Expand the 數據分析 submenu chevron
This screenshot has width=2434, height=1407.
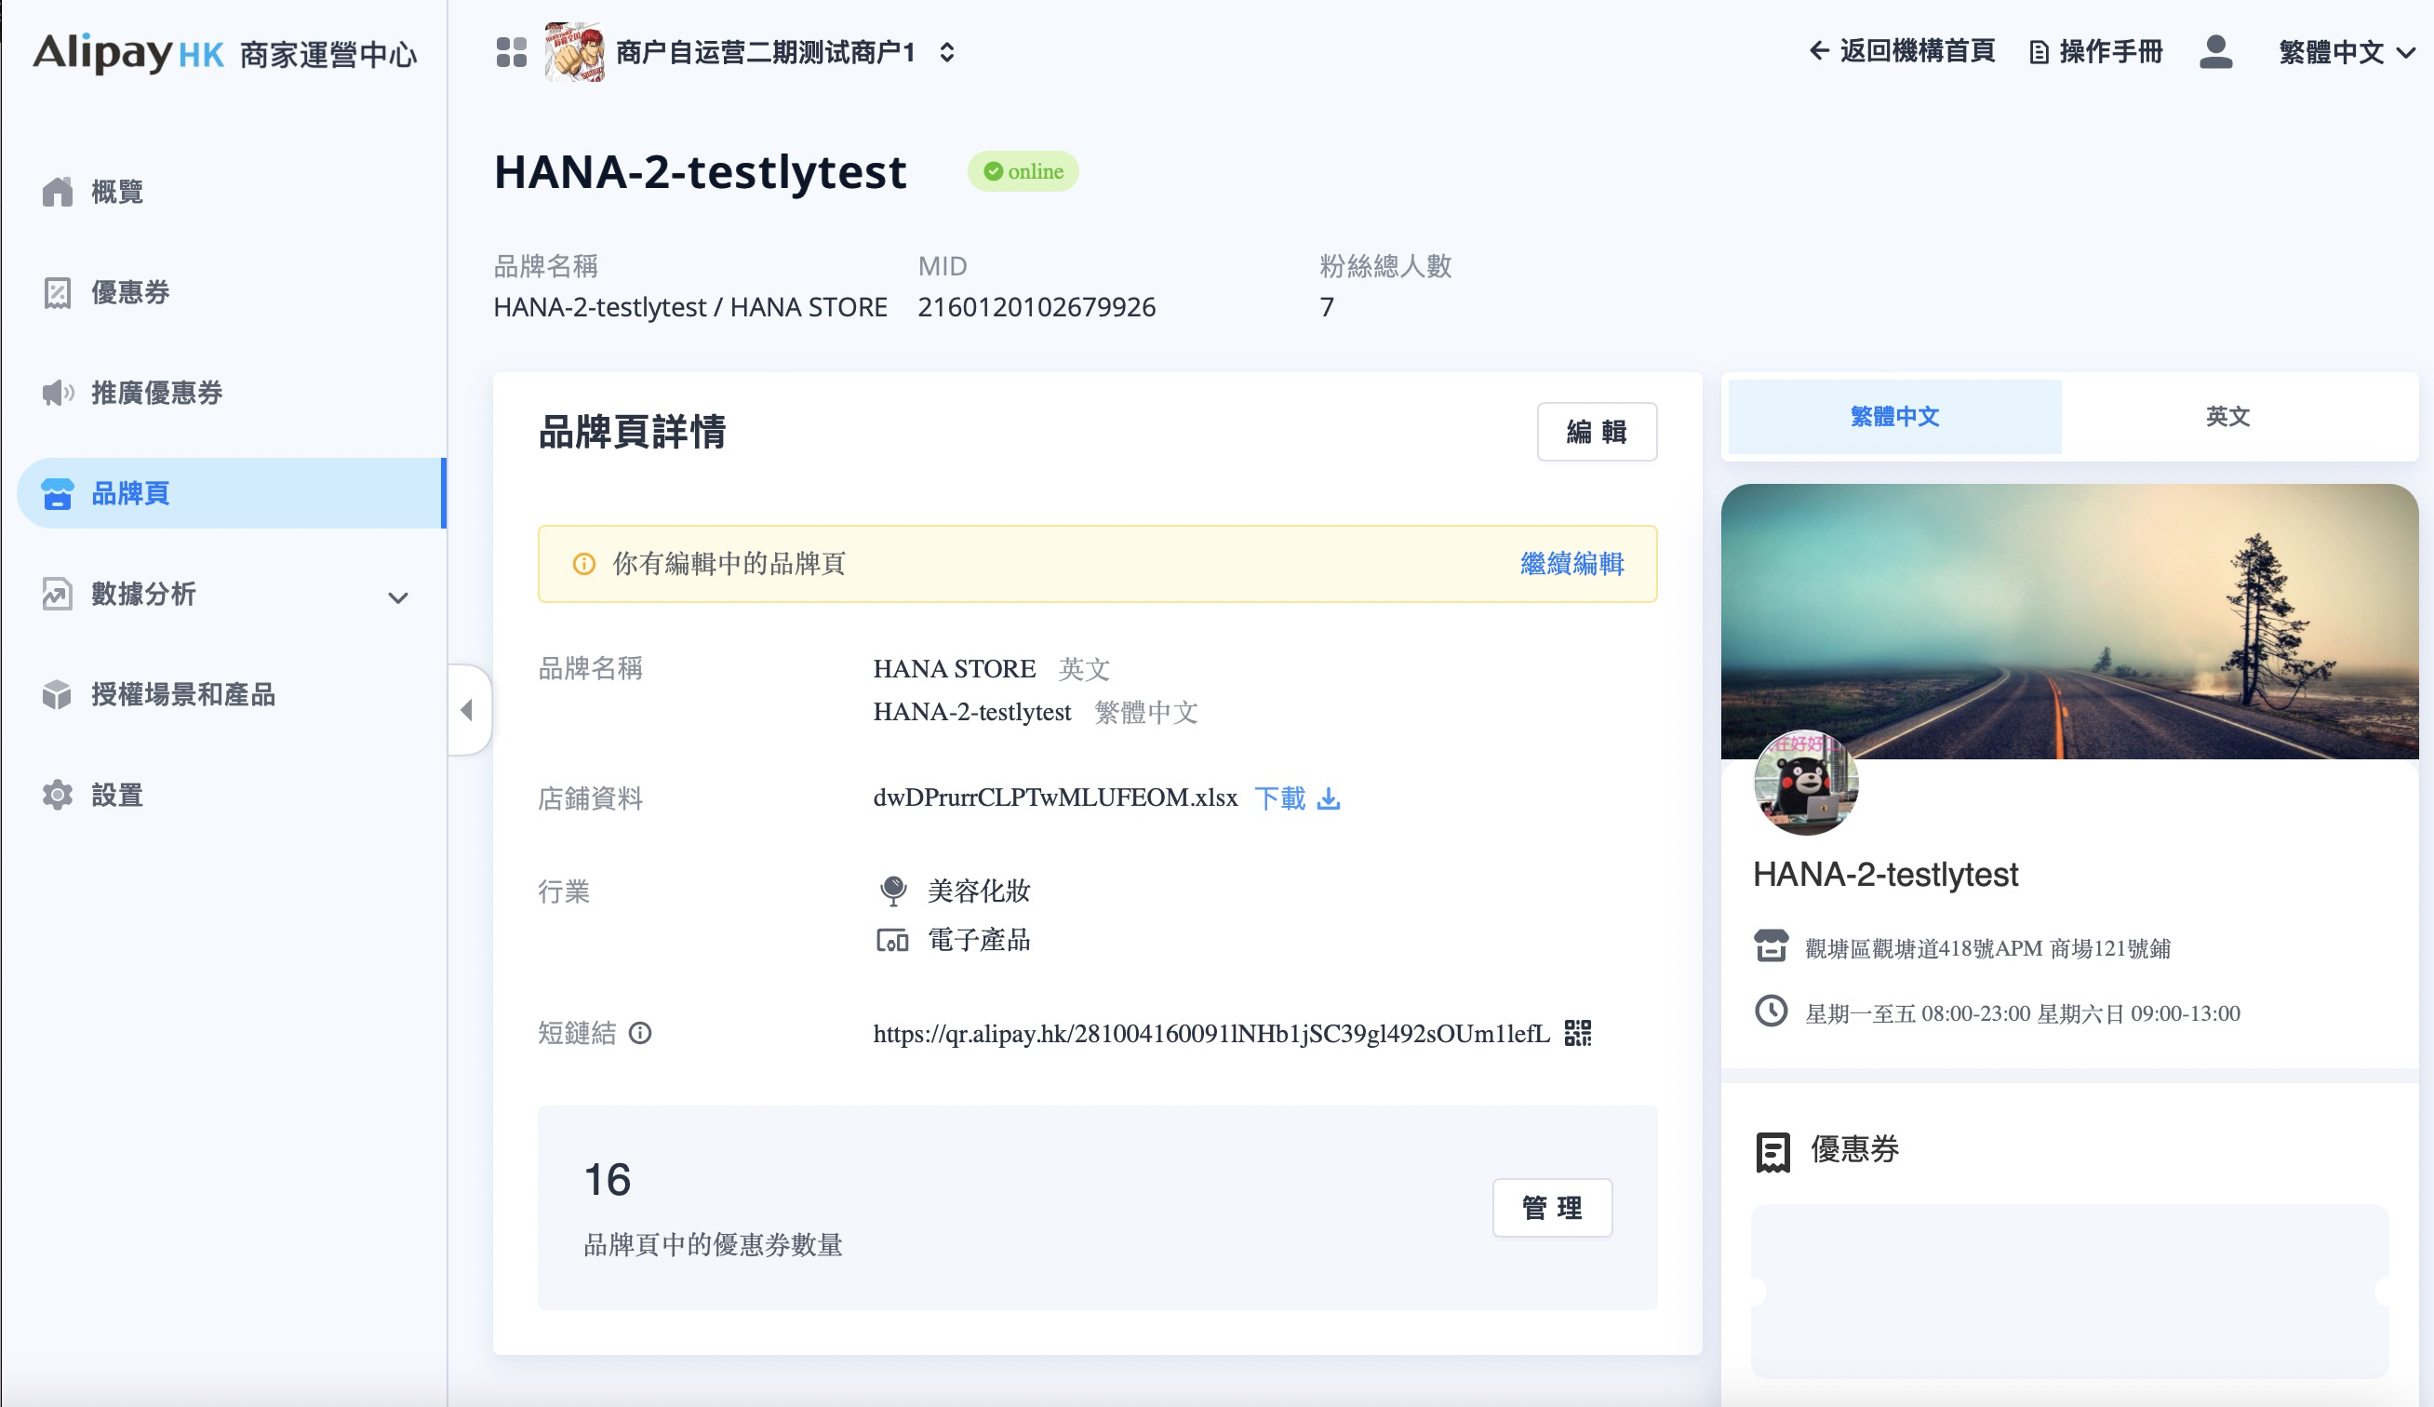398,597
